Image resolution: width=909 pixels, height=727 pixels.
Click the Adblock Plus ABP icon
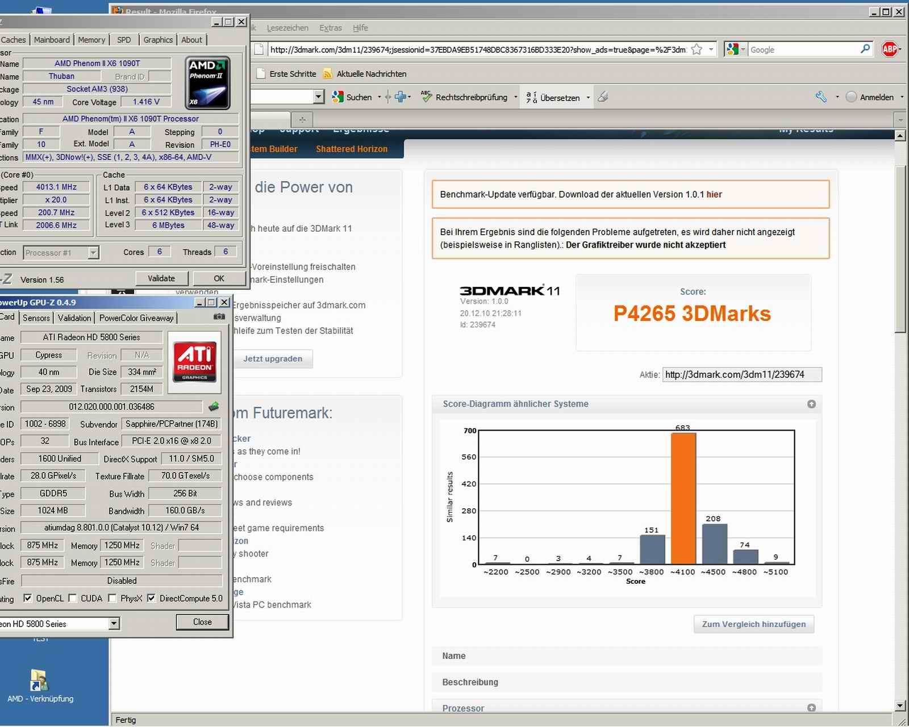click(x=890, y=49)
